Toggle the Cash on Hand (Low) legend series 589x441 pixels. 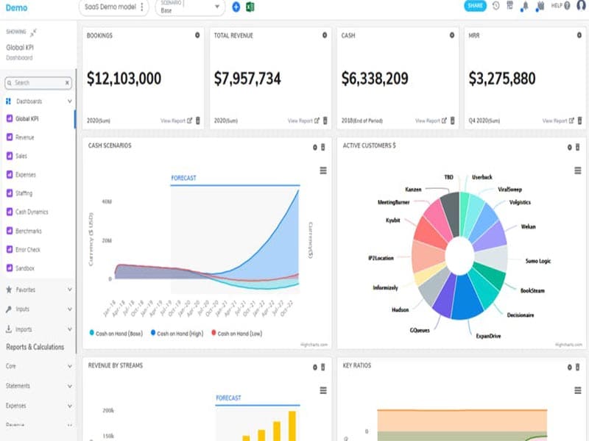[236, 334]
